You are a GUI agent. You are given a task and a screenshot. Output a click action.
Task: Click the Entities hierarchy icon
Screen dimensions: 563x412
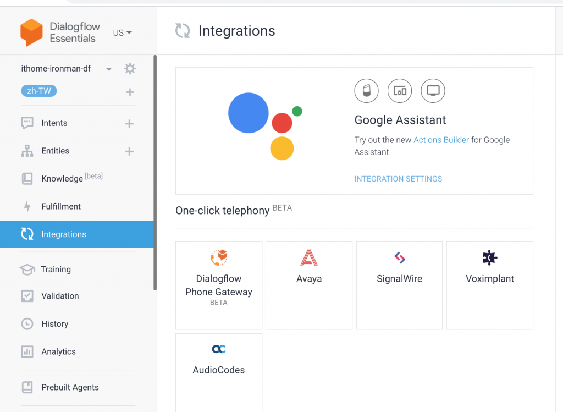point(27,151)
